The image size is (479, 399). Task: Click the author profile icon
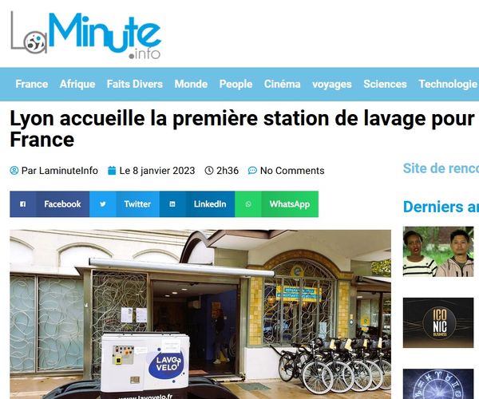[x=14, y=170]
